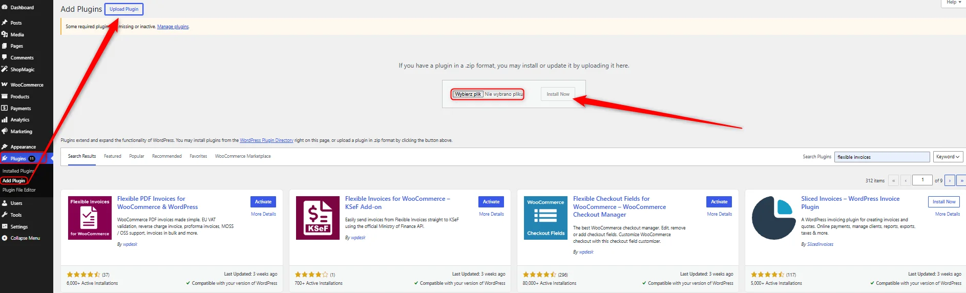Screen dimensions: 966x293
Task: Open WordPress Plugin Directory link
Action: pos(266,140)
